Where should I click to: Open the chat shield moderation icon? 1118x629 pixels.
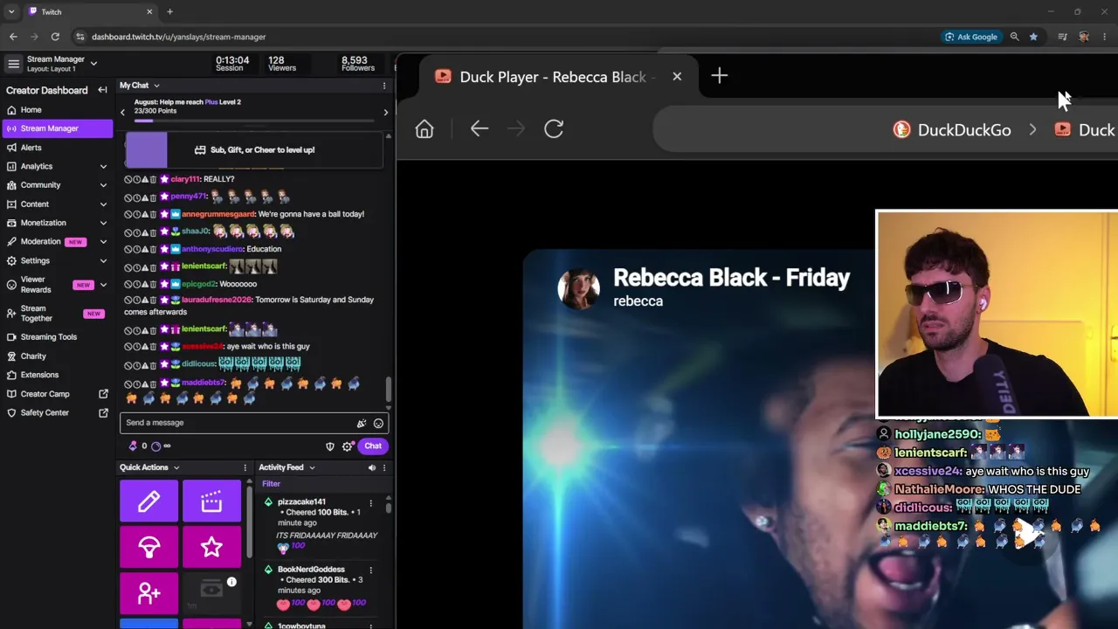(x=330, y=446)
